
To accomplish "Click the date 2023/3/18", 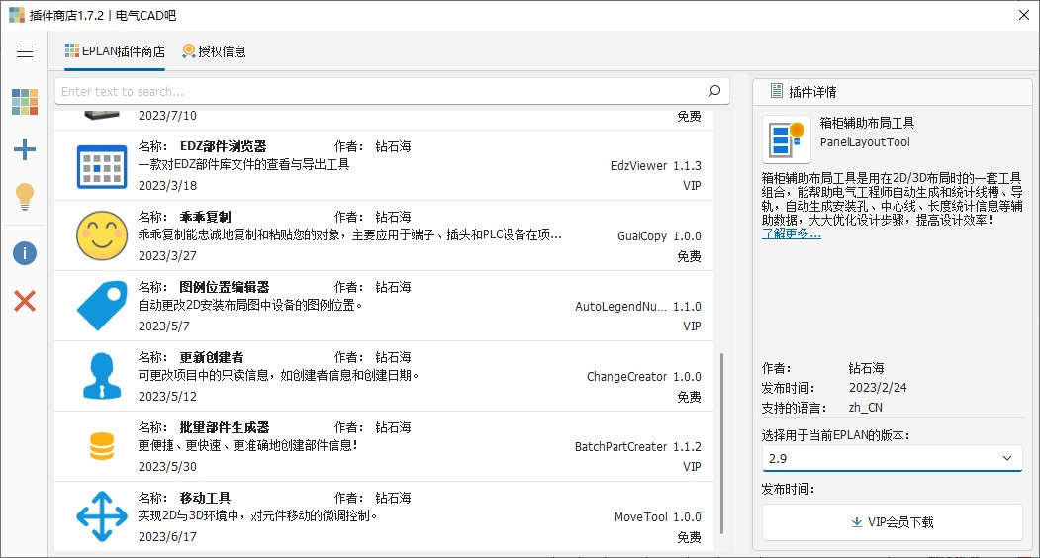I will click(167, 186).
